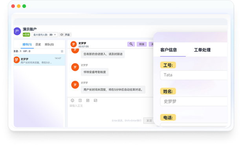Select the 史梦梦 conversation in the list

[39, 60]
